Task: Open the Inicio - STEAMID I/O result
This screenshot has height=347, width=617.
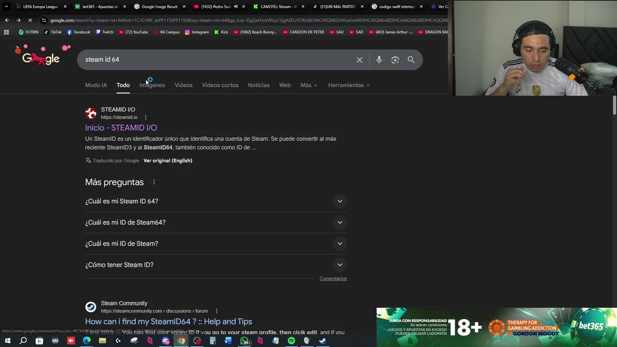Action: 121,128
